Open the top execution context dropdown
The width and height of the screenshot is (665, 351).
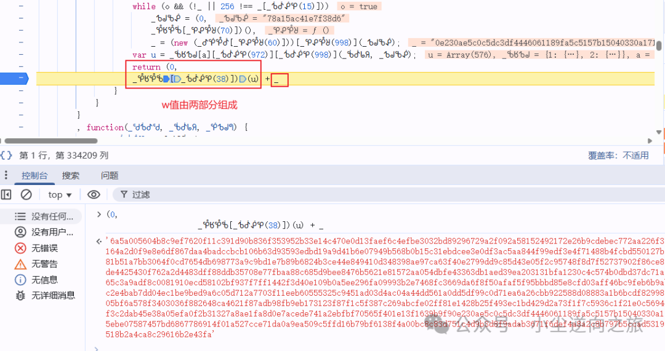pyautogui.click(x=59, y=195)
